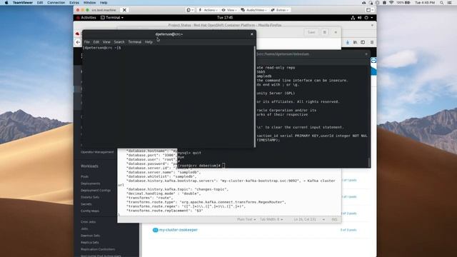Open Replica Sets in OpenShift sidebar

click(x=90, y=243)
